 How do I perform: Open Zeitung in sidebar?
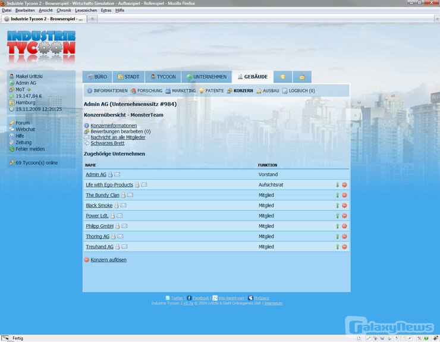click(24, 142)
